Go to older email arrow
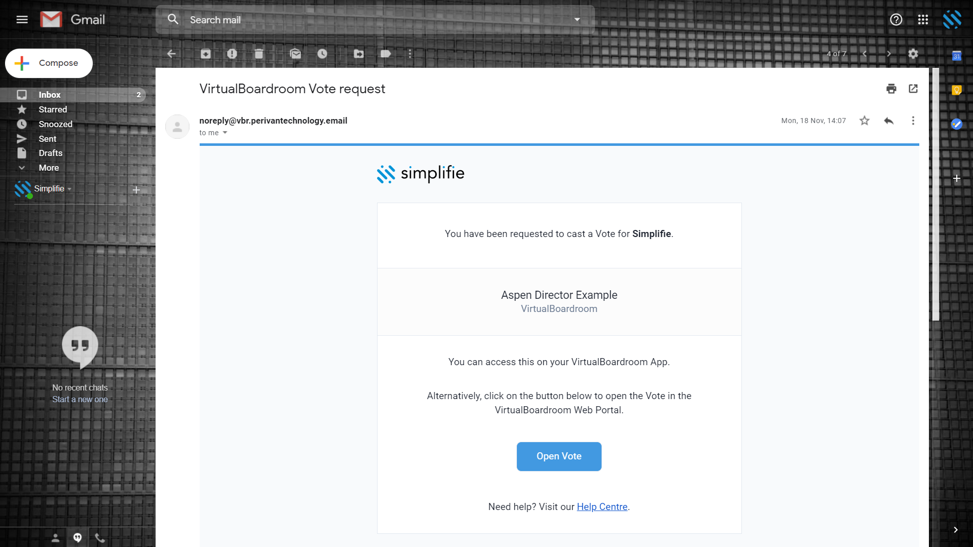Viewport: 973px width, 547px height. coord(889,54)
